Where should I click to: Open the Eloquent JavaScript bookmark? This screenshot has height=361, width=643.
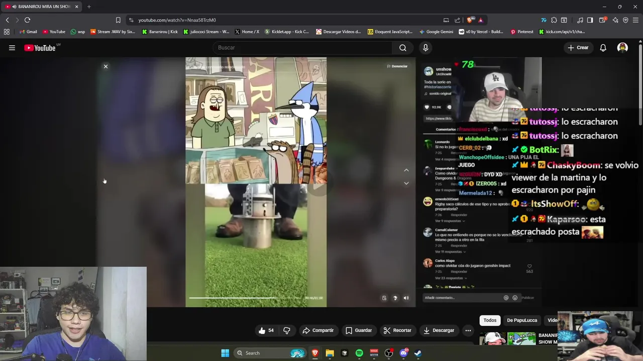click(390, 32)
